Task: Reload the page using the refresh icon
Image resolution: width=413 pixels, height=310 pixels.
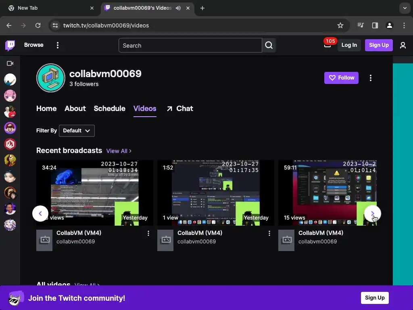Action: pos(38,25)
